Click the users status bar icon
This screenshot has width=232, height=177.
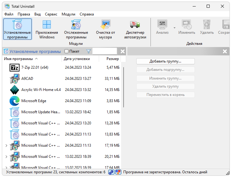pyautogui.click(x=118, y=172)
